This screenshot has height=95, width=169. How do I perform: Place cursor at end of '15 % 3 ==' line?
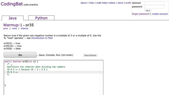[18, 72]
